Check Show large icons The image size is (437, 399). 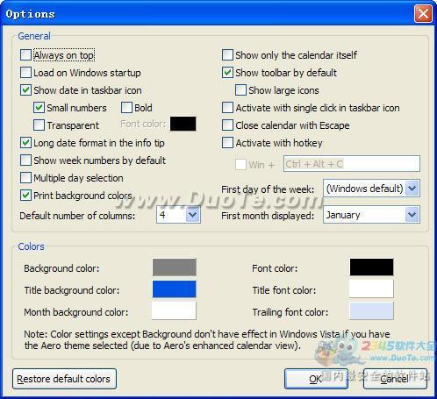240,90
